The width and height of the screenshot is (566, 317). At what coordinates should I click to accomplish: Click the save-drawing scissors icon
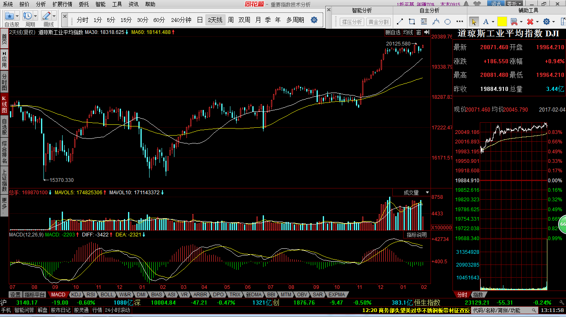pos(514,21)
